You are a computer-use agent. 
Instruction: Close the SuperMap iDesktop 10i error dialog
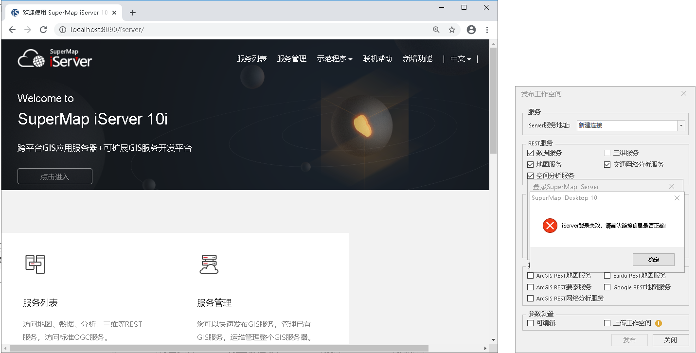pyautogui.click(x=677, y=198)
